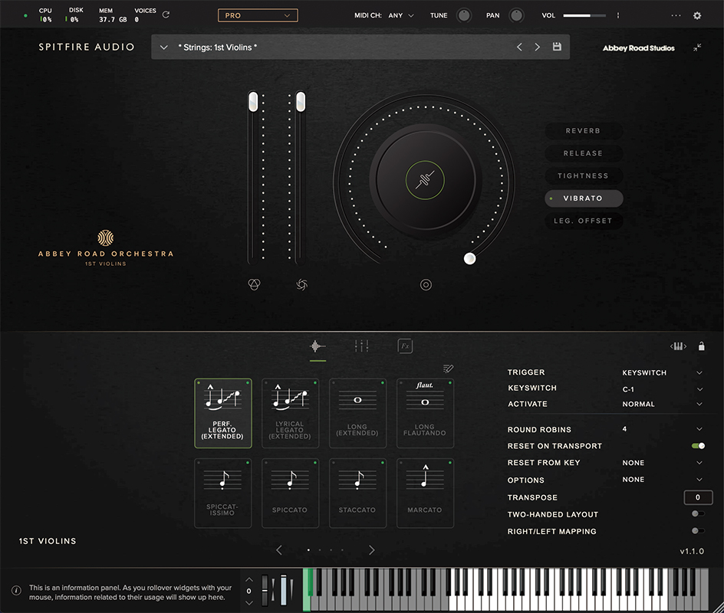Click the expression icon below left slider
The width and height of the screenshot is (724, 613).
[255, 284]
